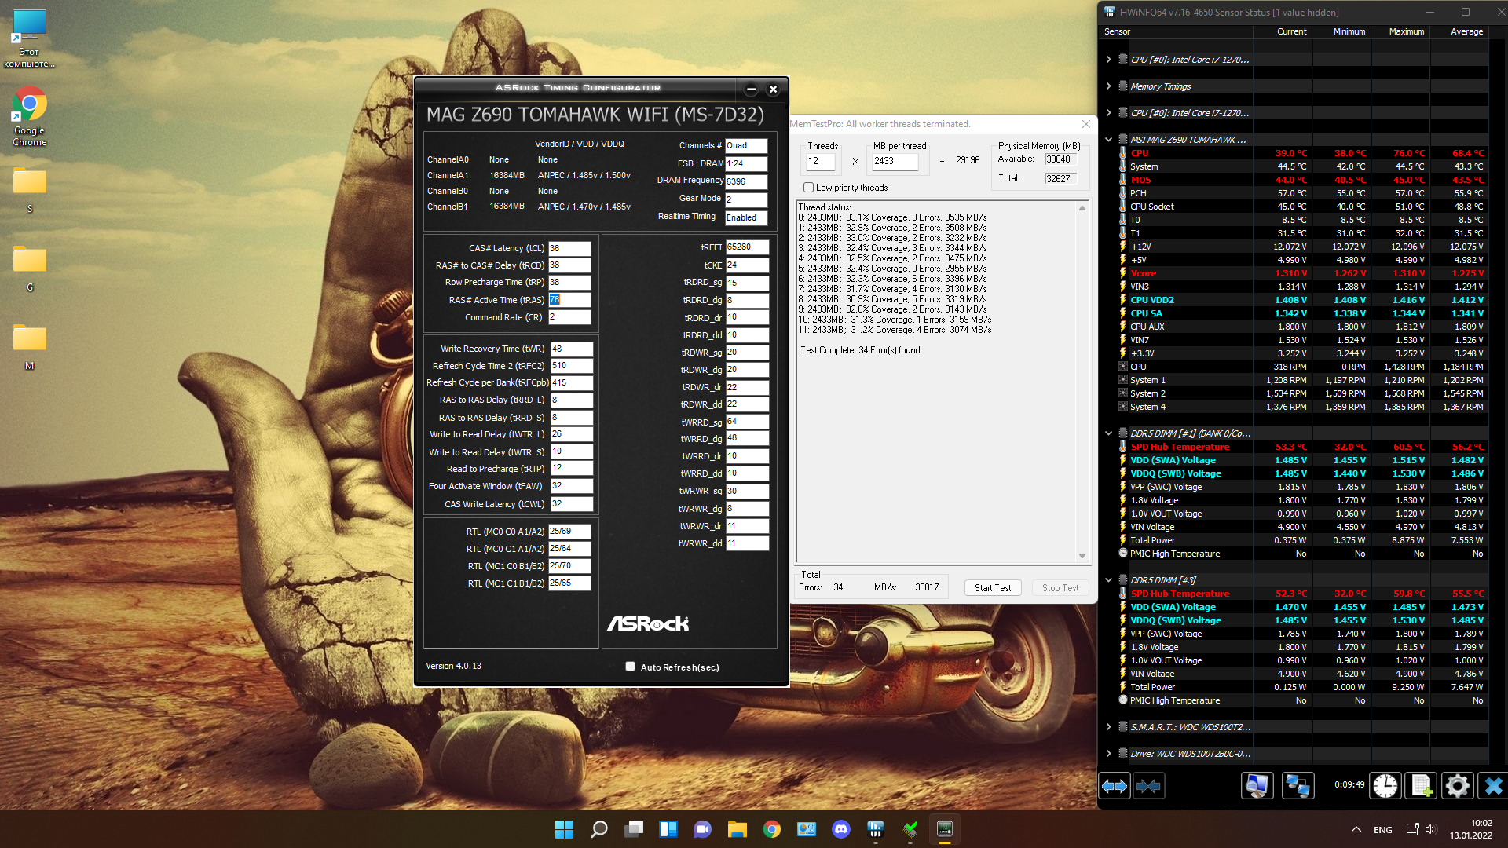
Task: Click HWiNFO reset clock icon
Action: (x=1385, y=786)
